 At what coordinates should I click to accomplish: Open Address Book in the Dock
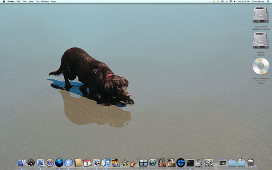(x=78, y=163)
